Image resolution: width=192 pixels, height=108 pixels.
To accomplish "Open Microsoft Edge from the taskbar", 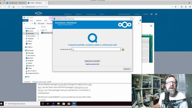I will click(53, 104).
